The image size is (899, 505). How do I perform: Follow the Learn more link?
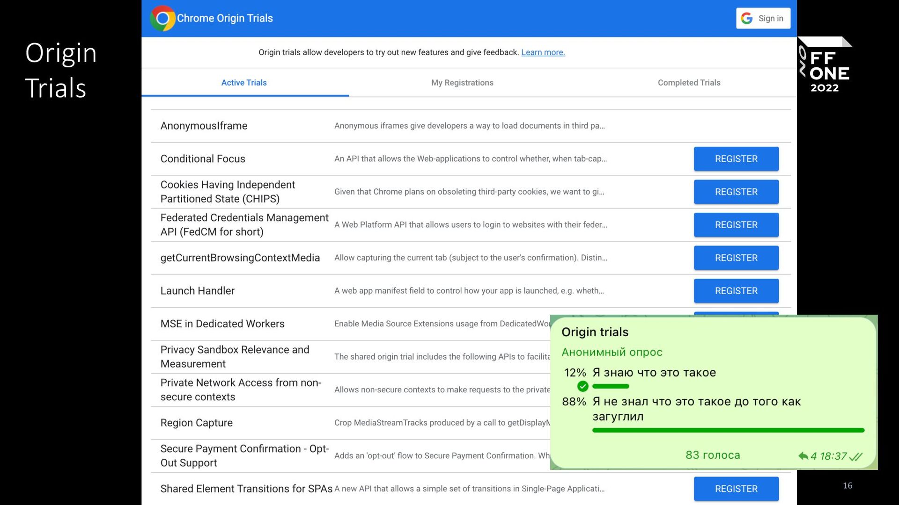pos(543,52)
